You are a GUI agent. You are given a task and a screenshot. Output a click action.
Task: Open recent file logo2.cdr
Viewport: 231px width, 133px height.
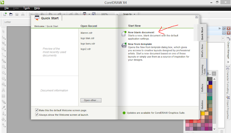(86, 49)
